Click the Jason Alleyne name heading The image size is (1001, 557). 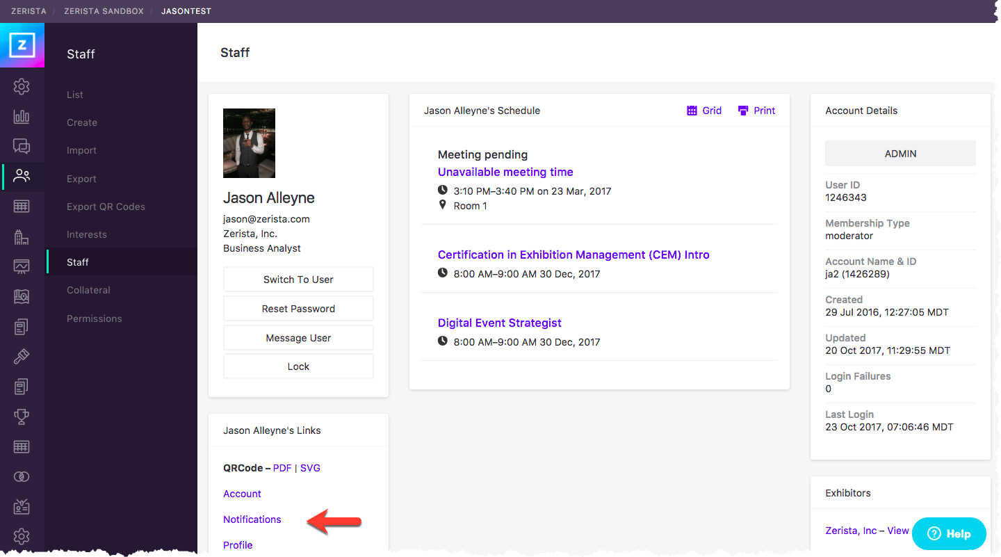269,197
